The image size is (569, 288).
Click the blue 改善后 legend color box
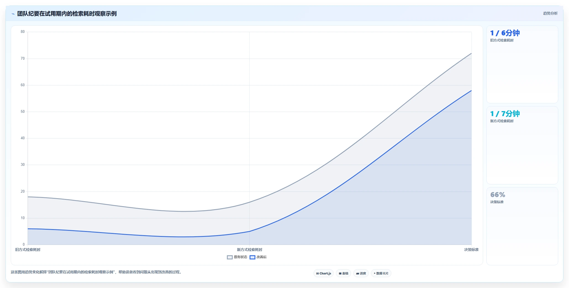click(x=252, y=257)
